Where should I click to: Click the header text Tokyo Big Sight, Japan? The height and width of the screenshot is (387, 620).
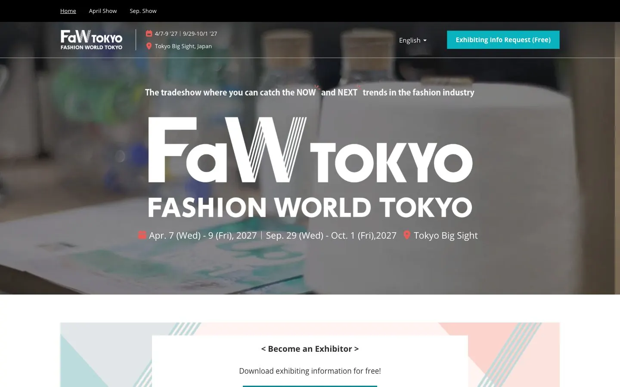(183, 46)
